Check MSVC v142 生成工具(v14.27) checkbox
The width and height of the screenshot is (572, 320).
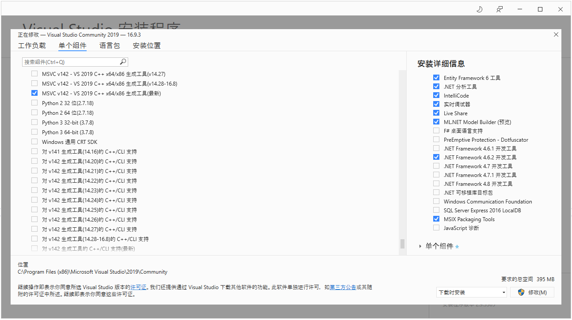34,74
